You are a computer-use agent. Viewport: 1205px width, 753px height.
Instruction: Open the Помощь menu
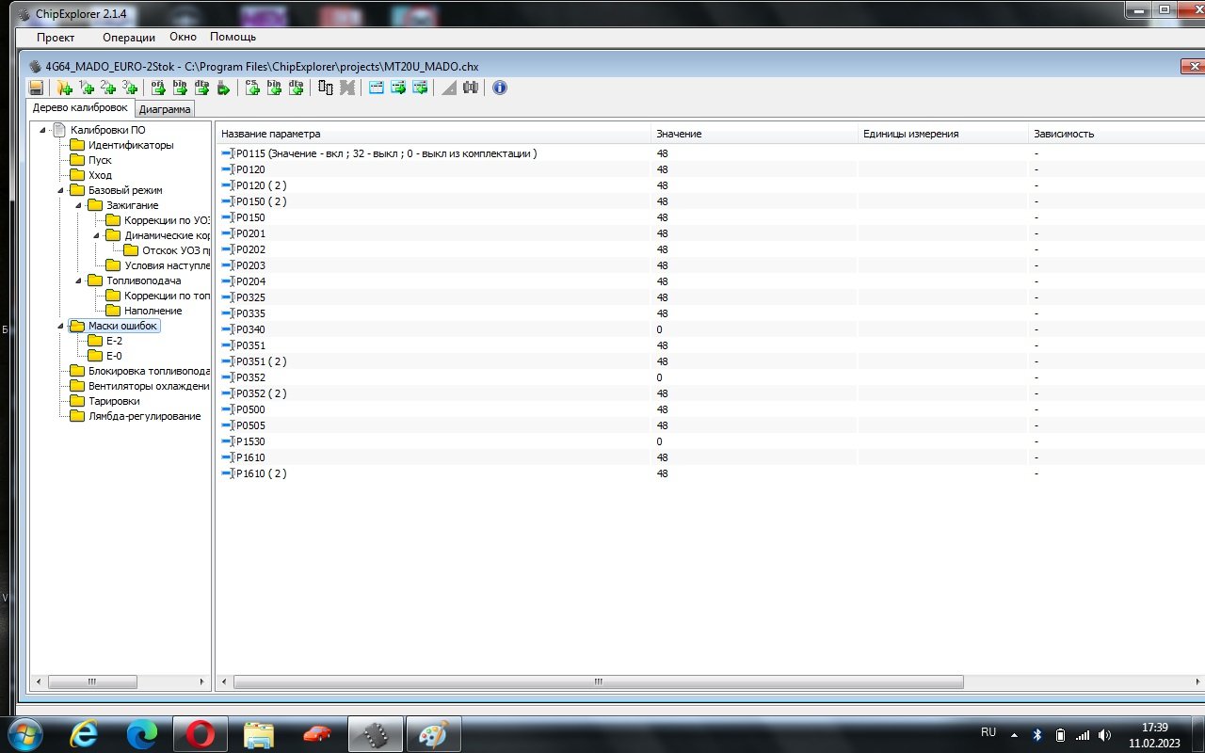pos(233,38)
